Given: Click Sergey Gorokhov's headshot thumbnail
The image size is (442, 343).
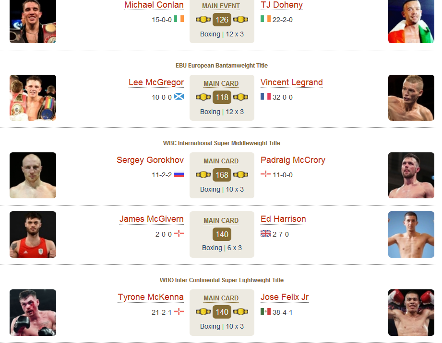Looking at the screenshot, I should point(33,175).
